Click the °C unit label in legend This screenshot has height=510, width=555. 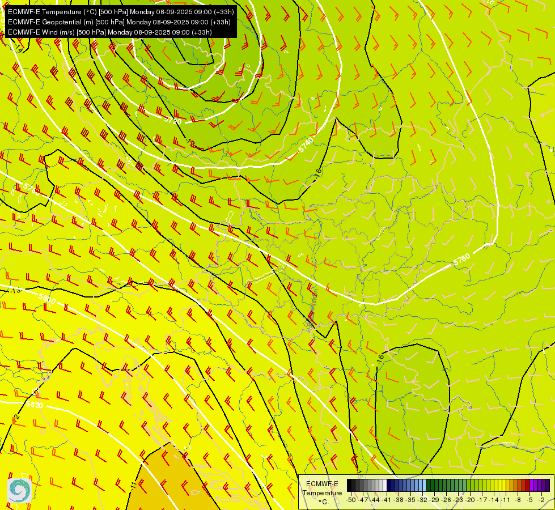pyautogui.click(x=323, y=502)
